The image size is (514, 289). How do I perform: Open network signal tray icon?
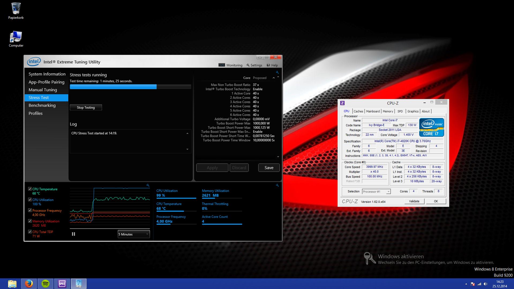point(479,284)
